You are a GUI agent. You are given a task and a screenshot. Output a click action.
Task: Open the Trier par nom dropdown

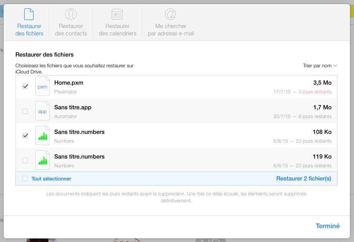(320, 66)
